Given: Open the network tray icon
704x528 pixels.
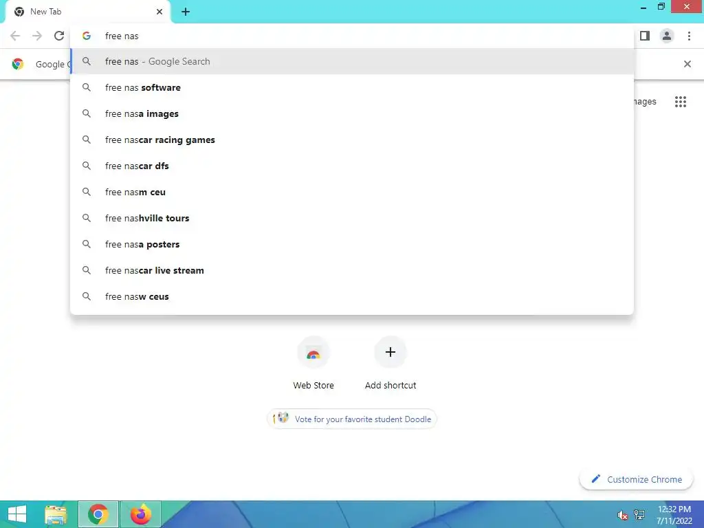Looking at the screenshot, I should pyautogui.click(x=639, y=515).
